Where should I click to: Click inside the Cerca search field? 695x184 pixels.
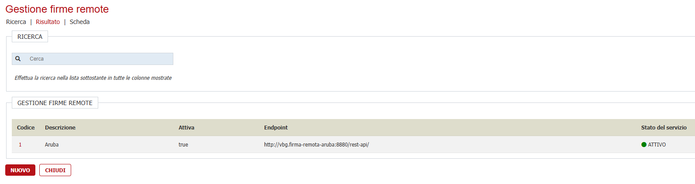point(98,59)
